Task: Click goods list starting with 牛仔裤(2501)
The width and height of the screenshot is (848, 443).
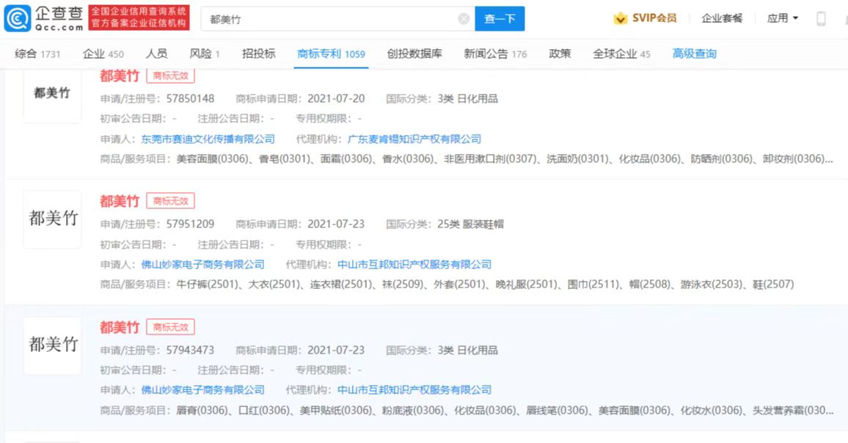Action: point(485,285)
